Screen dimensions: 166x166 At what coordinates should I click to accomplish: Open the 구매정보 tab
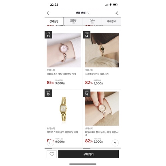111,21
